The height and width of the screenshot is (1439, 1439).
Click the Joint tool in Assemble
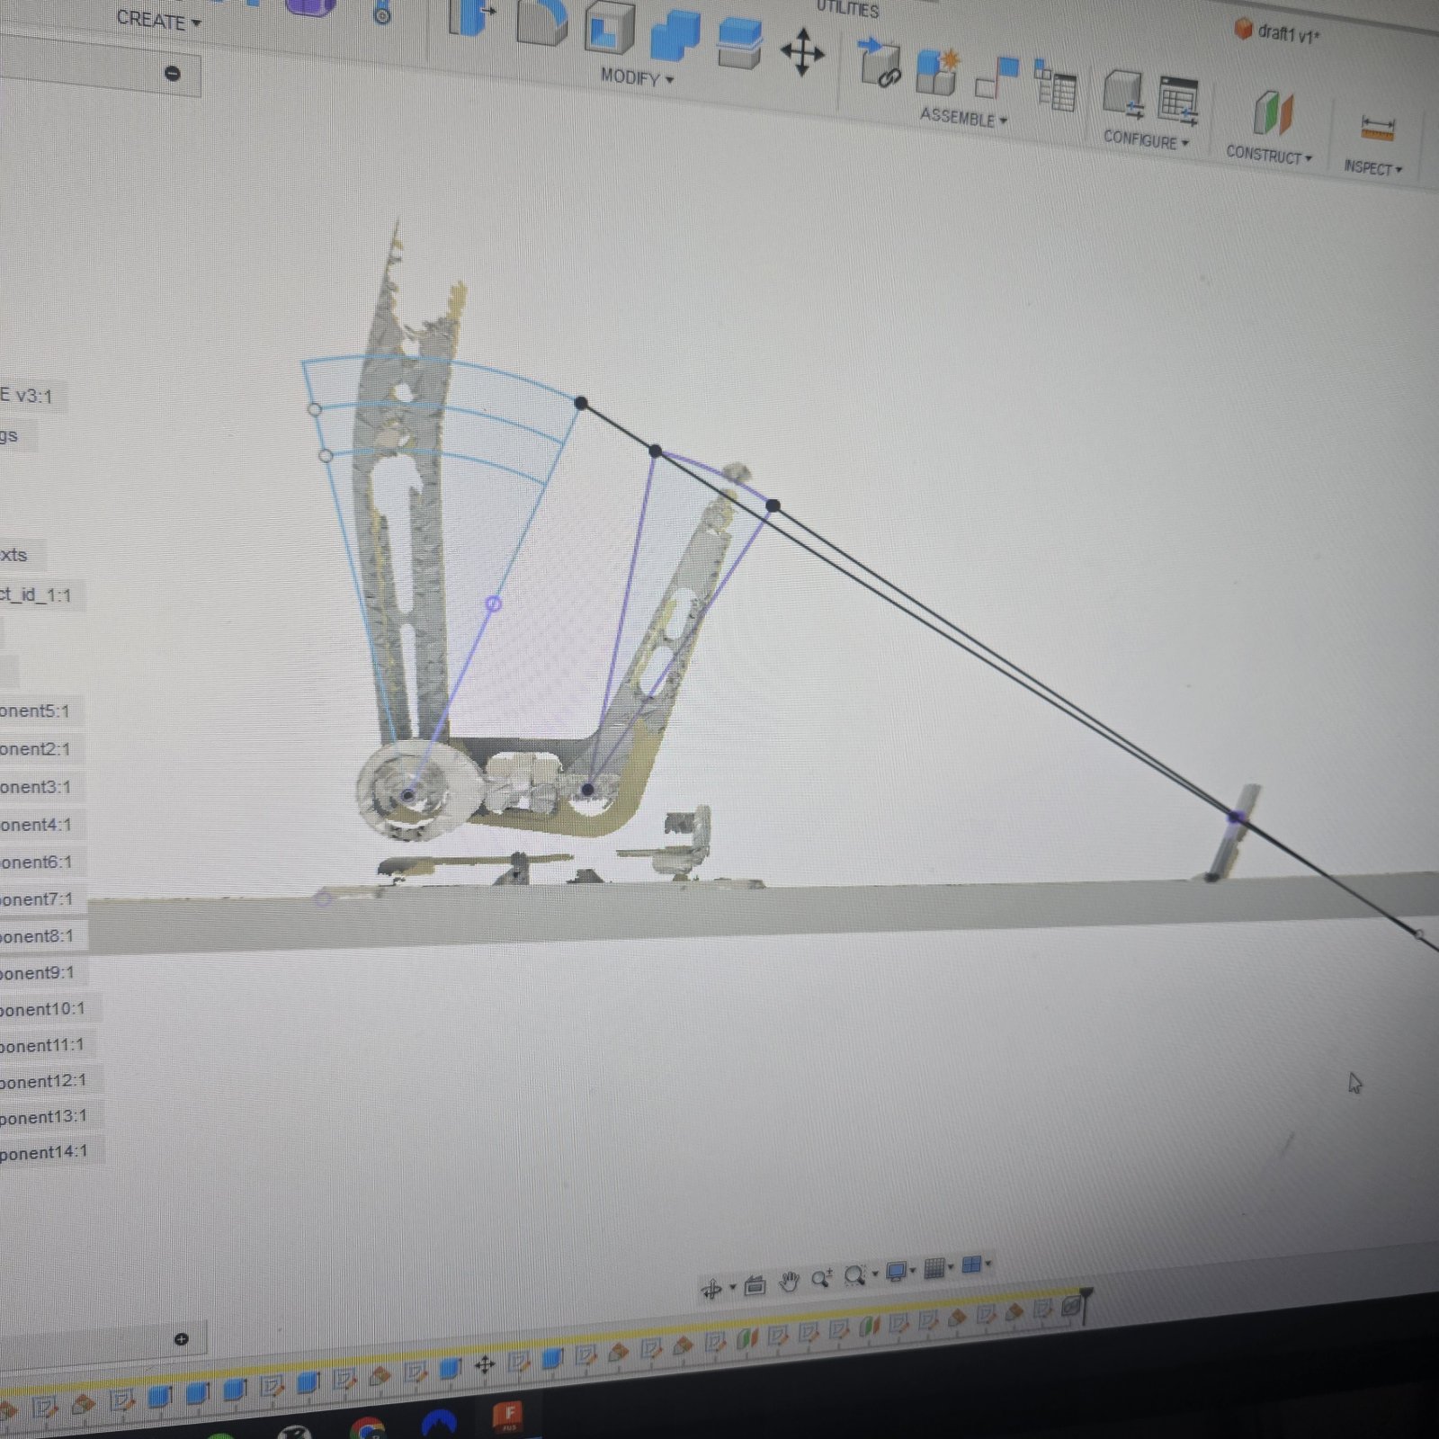point(997,77)
